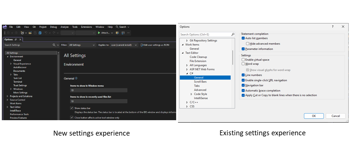Open the toolbar overflow ellipsis menu
Viewport: 356px width, 155px height.
point(129,33)
